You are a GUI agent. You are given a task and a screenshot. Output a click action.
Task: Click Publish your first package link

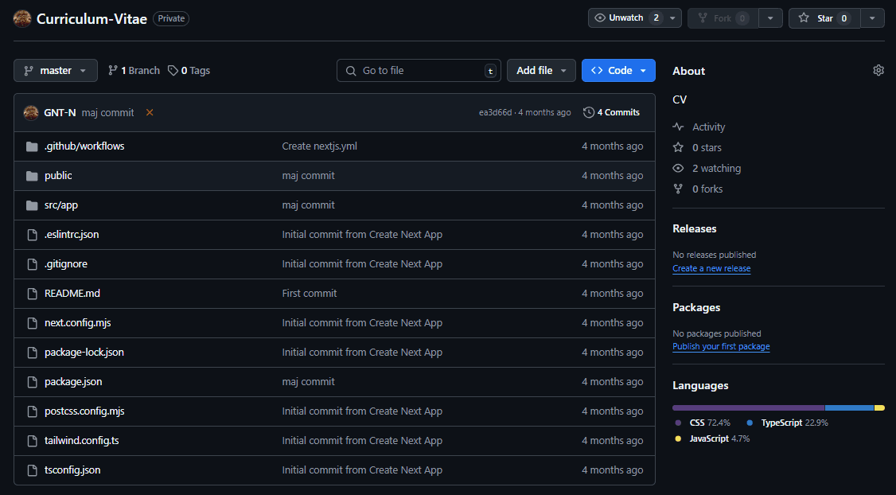click(x=721, y=346)
